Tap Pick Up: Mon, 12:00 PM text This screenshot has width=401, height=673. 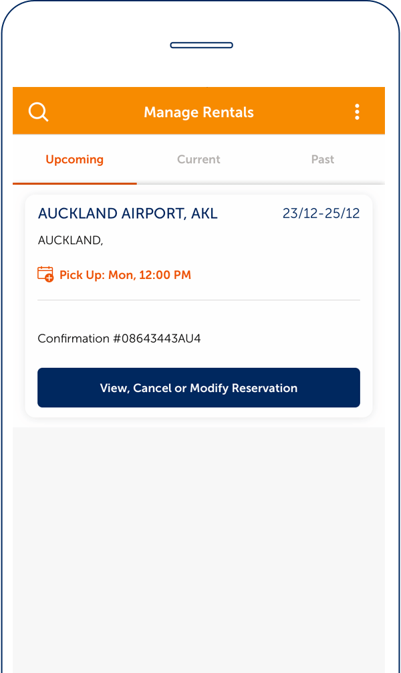pyautogui.click(x=125, y=275)
